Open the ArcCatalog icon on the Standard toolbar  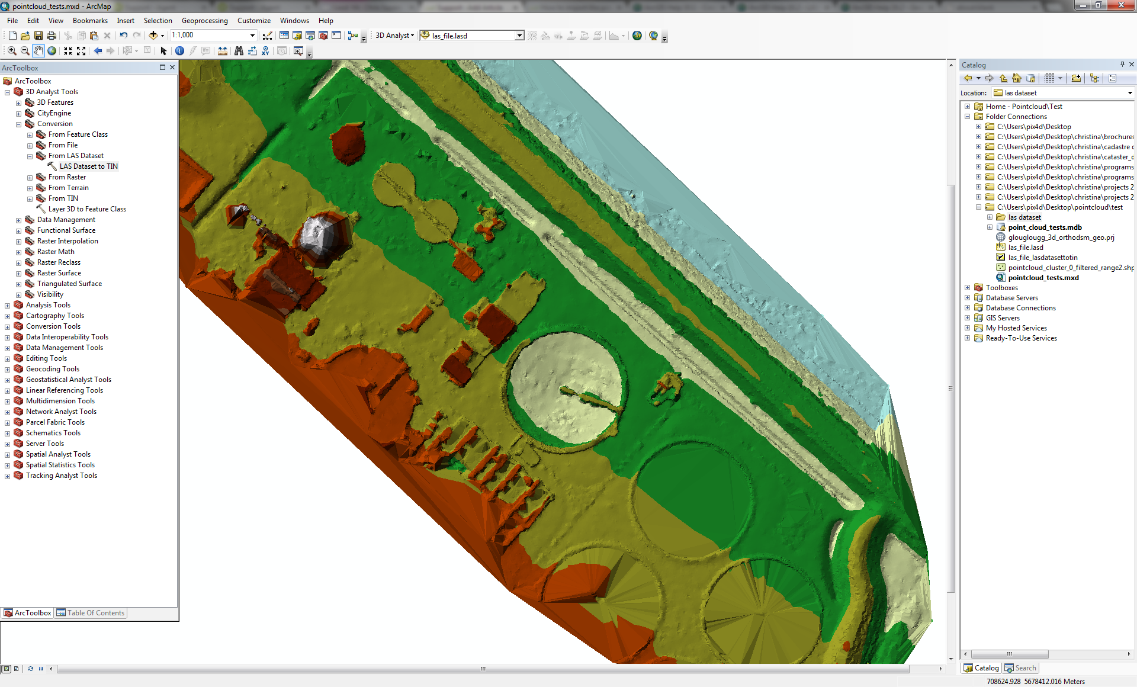point(297,36)
